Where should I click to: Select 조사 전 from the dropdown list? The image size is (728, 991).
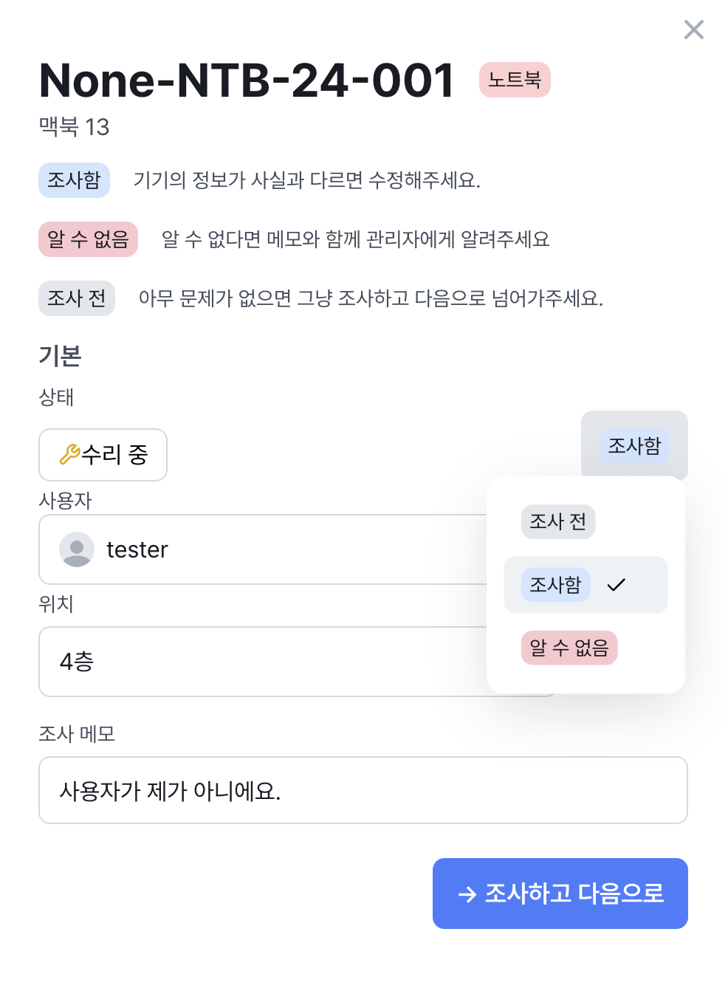[557, 521]
